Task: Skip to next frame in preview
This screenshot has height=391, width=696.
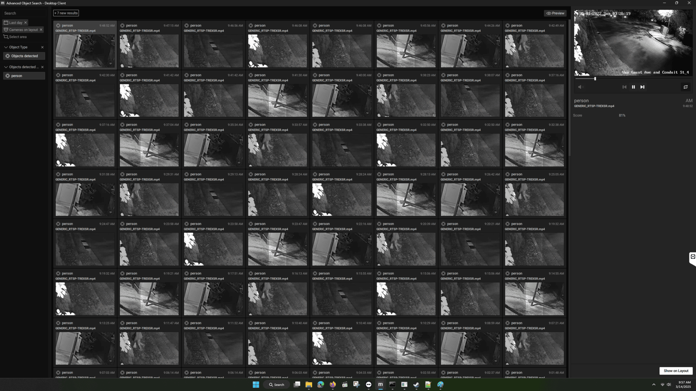Action: pos(642,87)
